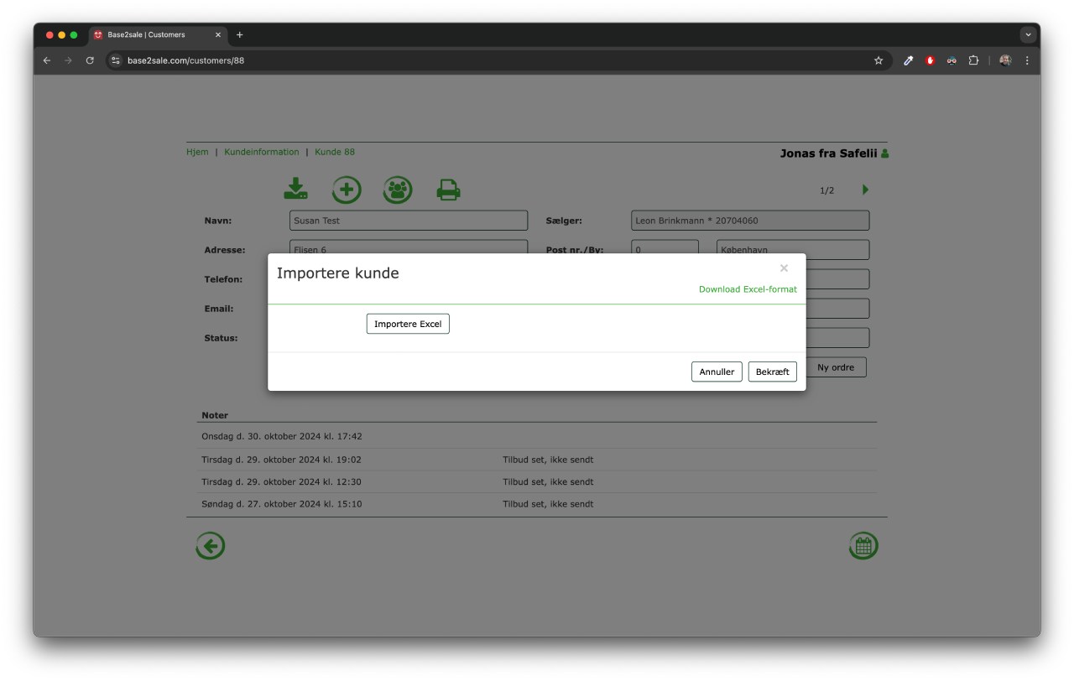Click the green back arrow circle icon
The width and height of the screenshot is (1074, 681).
pos(210,546)
